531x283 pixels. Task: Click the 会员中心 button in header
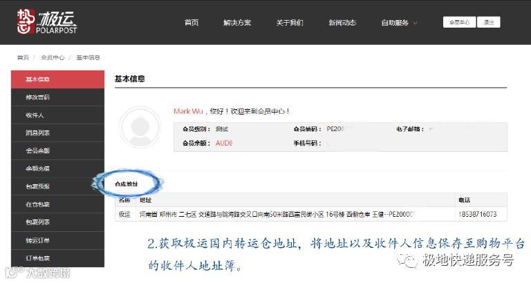[459, 22]
